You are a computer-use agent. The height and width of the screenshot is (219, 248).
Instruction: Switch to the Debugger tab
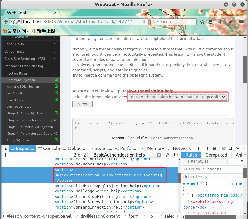coord(74,148)
